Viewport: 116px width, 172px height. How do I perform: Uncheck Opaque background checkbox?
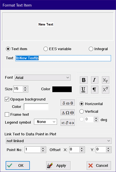click(x=7, y=99)
